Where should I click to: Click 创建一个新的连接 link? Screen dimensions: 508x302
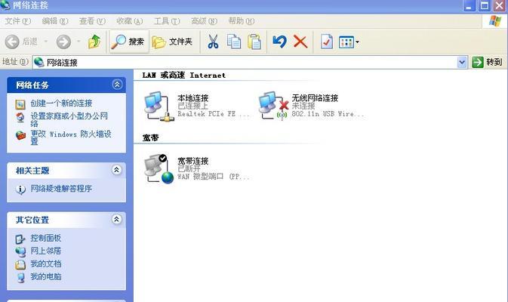coord(61,103)
